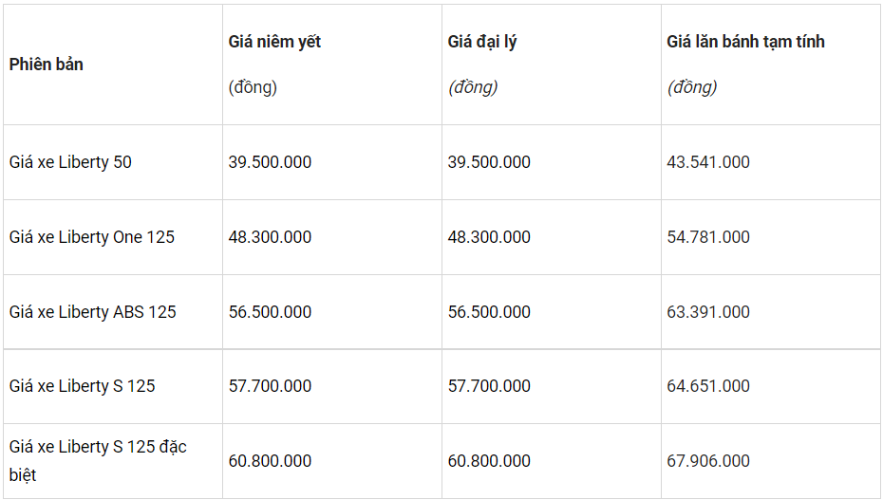This screenshot has height=500, width=883.
Task: Click listed price 60.800.000 for special edition
Action: (x=270, y=461)
